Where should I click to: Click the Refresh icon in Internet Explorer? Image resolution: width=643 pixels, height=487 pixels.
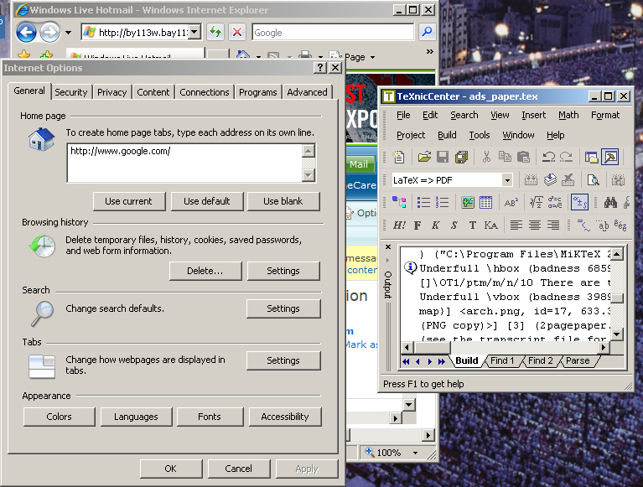coord(215,32)
